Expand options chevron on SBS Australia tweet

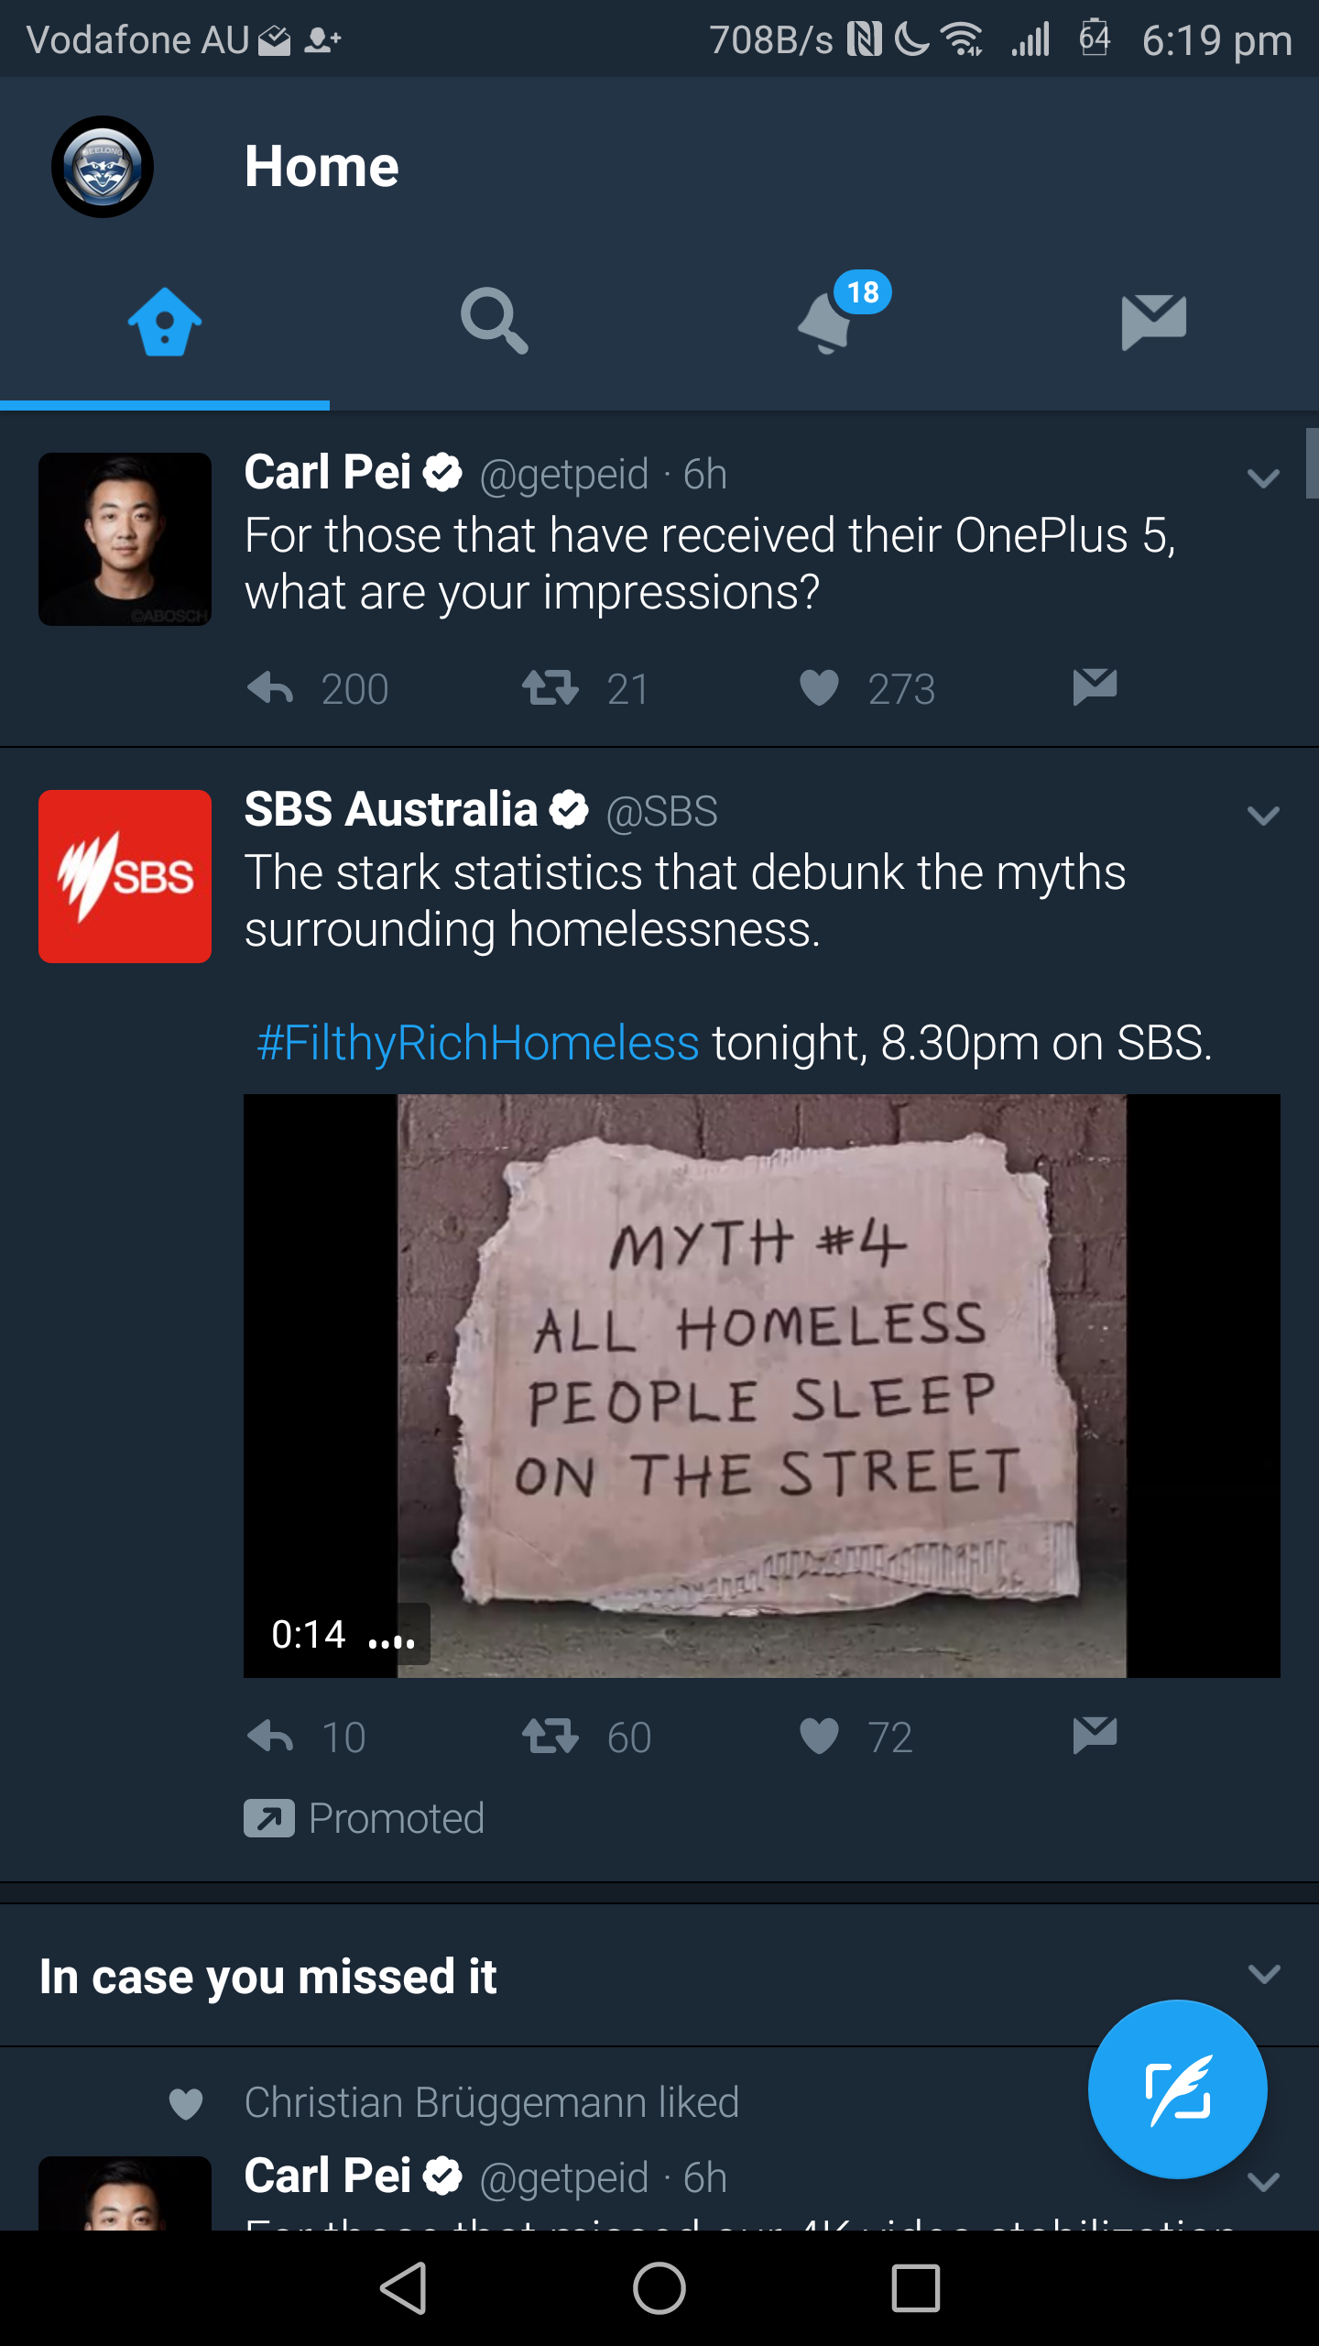[x=1263, y=815]
